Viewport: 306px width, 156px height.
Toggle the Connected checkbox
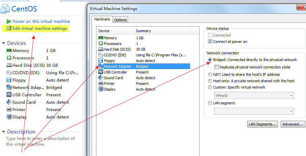210,35
